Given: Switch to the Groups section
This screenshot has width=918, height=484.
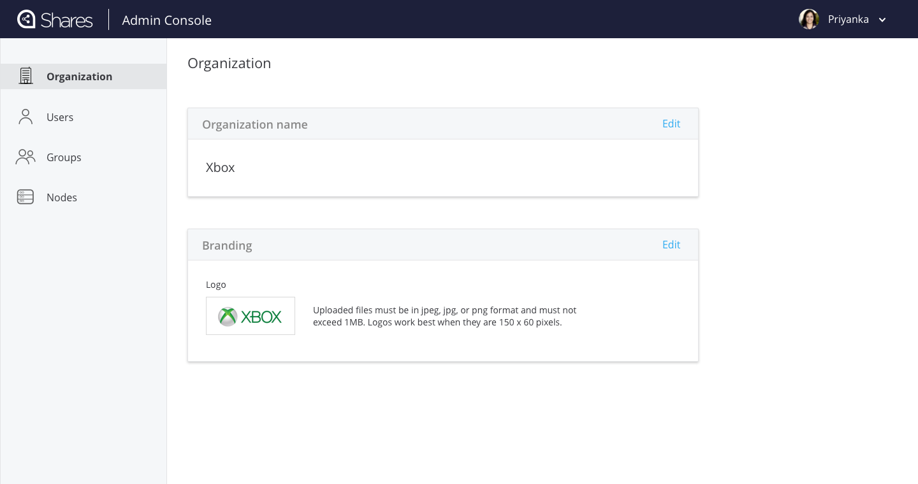Looking at the screenshot, I should pyautogui.click(x=64, y=157).
